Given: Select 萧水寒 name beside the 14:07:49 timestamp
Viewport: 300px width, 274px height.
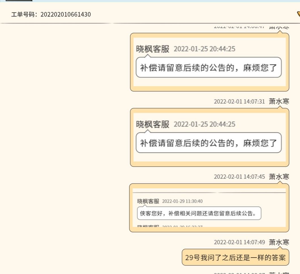Looking at the screenshot, I should click(279, 242).
